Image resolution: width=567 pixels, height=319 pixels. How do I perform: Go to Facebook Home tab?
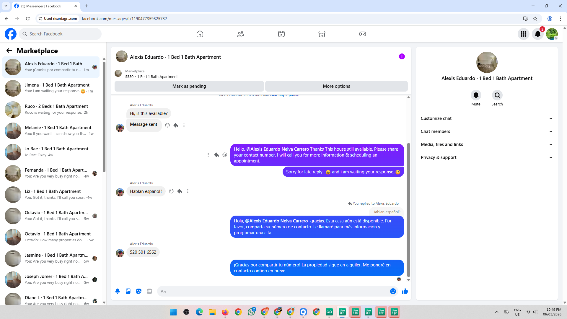(x=200, y=34)
